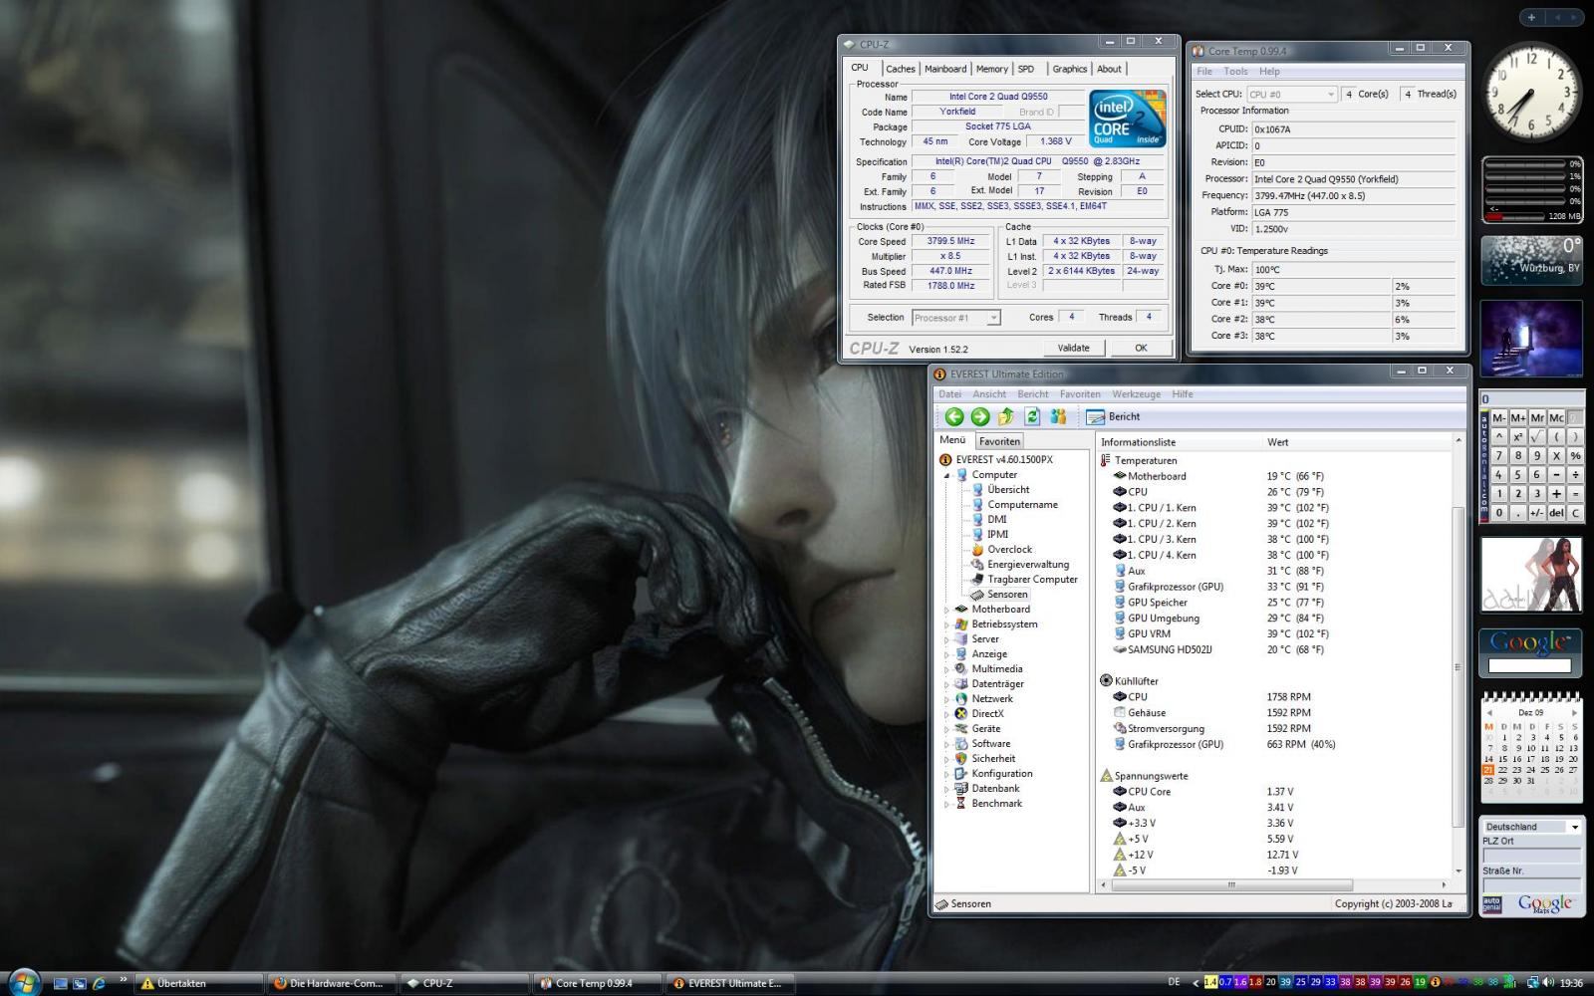Screen dimensions: 1594x996
Task: Click the analog clock gadget
Action: click(1532, 93)
